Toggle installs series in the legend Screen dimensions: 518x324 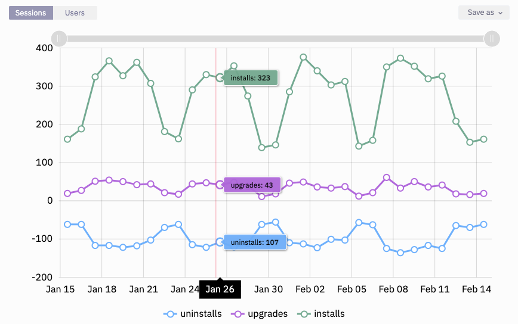pyautogui.click(x=329, y=314)
